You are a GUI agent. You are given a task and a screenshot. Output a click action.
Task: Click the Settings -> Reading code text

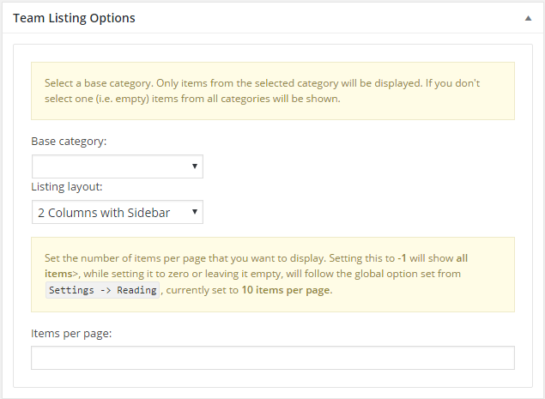coord(102,290)
